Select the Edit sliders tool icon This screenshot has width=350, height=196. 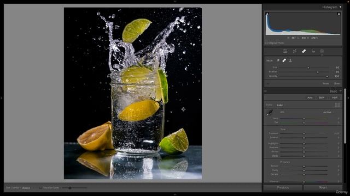[x=285, y=51]
